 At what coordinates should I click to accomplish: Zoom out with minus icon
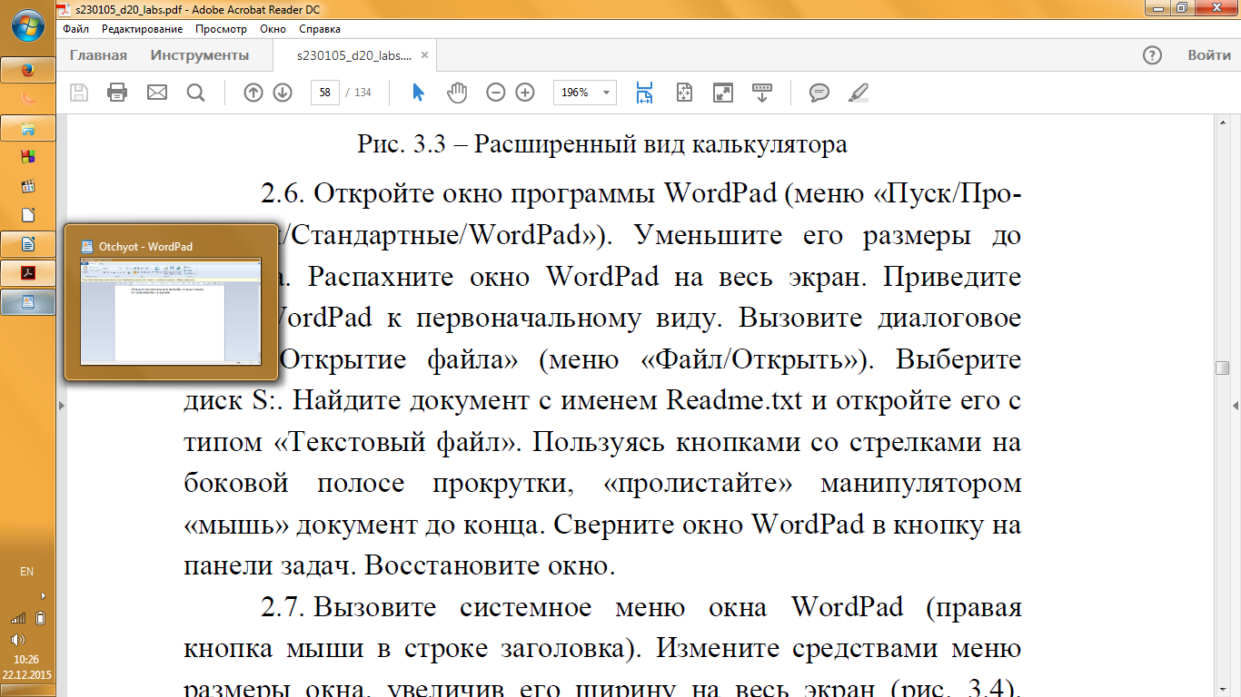coord(495,92)
